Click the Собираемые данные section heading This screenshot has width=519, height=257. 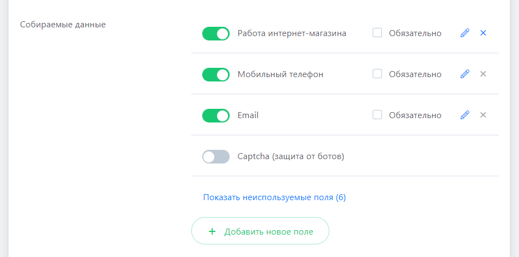(x=62, y=25)
